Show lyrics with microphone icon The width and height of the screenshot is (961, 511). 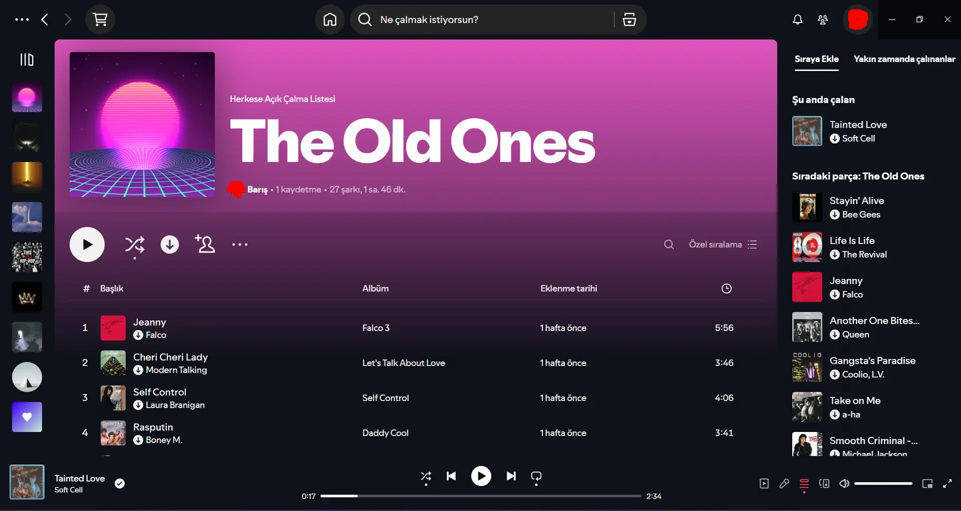[784, 483]
